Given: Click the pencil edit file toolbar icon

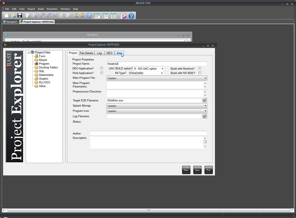Looking at the screenshot, I should tap(62, 15).
